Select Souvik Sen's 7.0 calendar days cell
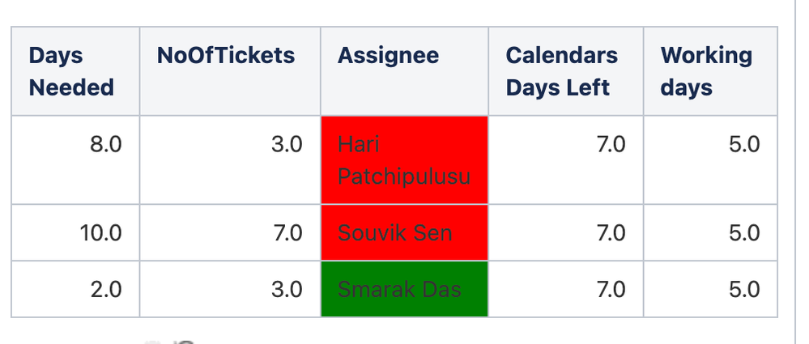Viewport: 809px width, 344px height. (x=566, y=232)
